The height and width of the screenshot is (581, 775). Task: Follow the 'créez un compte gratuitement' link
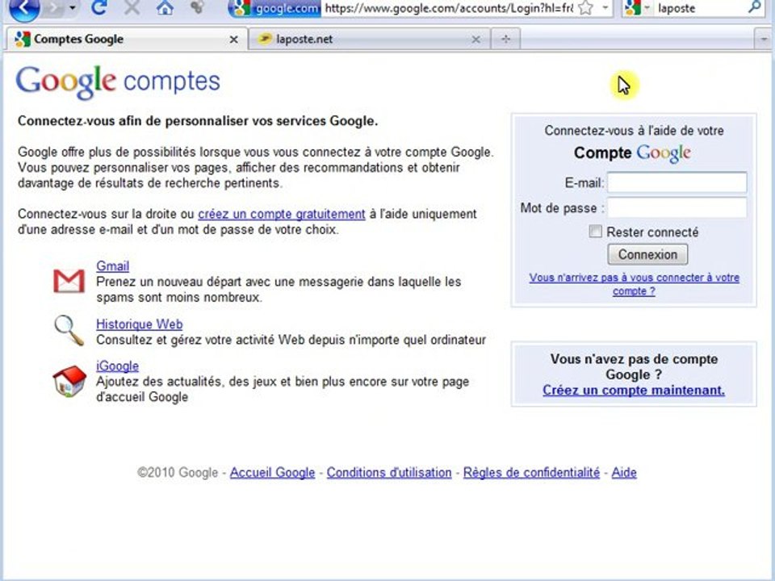(x=282, y=215)
